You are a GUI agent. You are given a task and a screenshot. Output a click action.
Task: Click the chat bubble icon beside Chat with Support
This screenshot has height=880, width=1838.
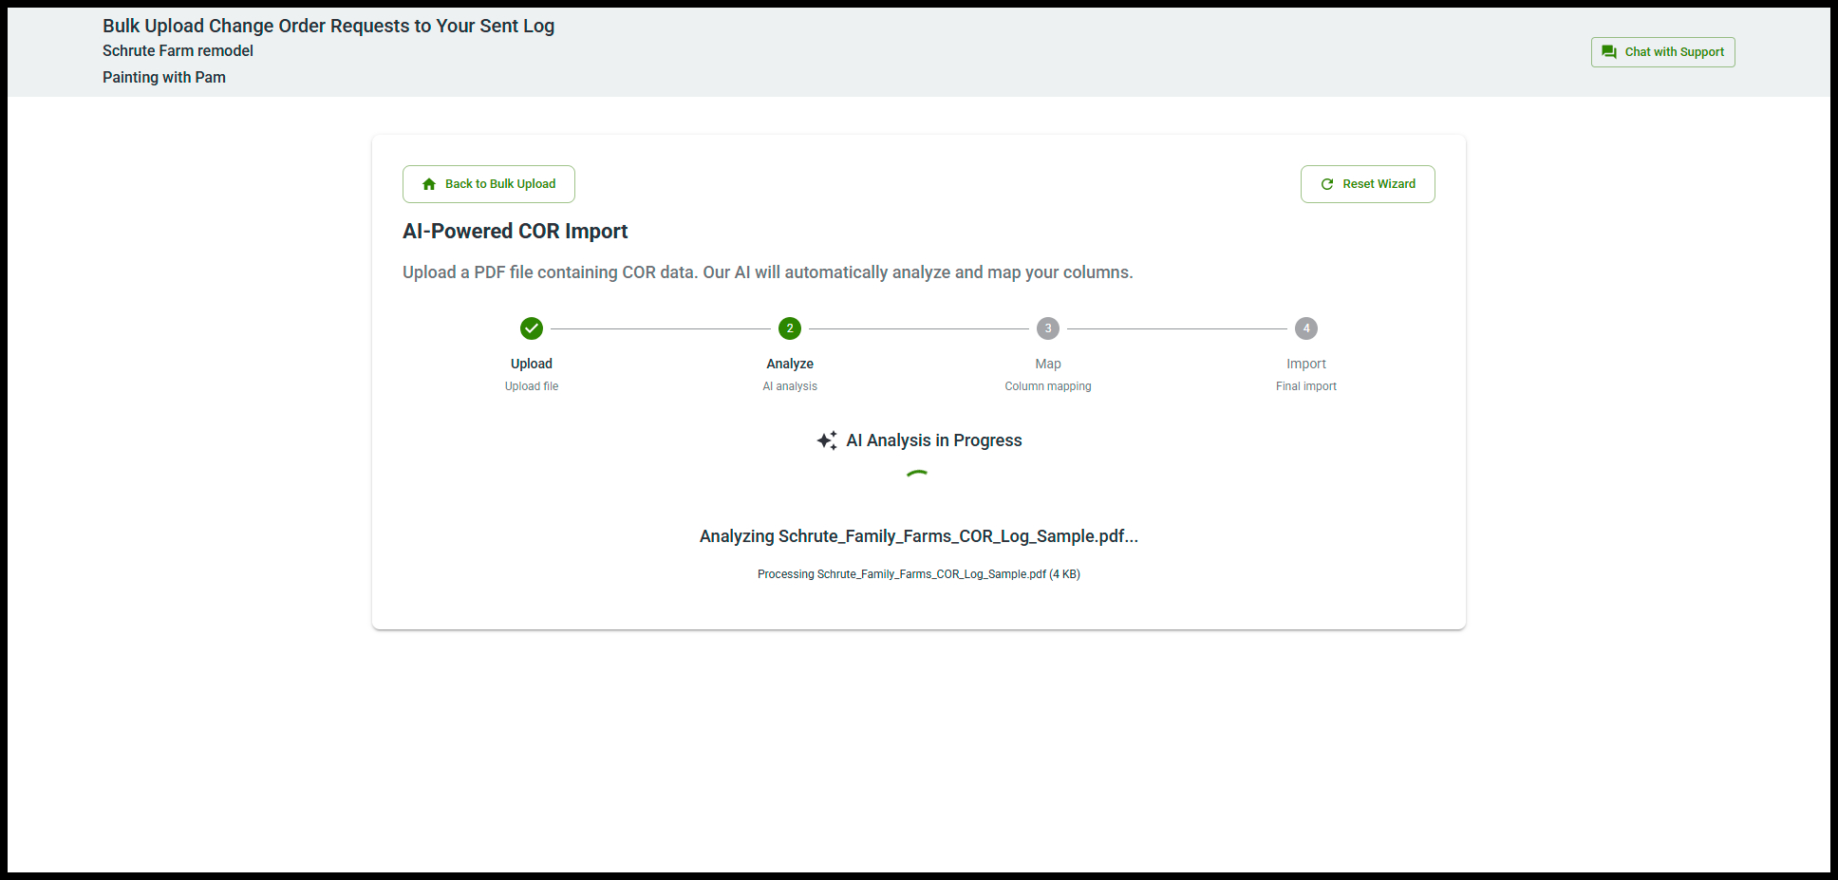1608,52
